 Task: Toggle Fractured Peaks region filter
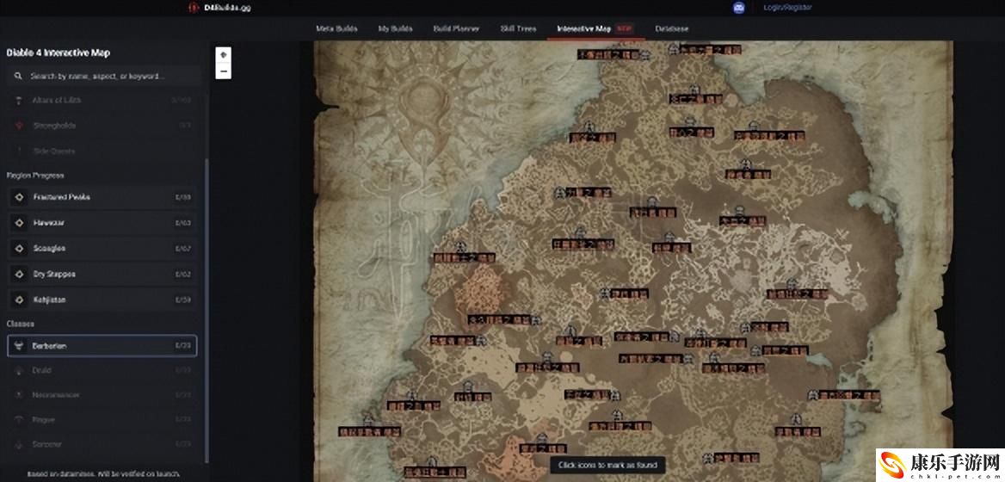click(x=102, y=197)
